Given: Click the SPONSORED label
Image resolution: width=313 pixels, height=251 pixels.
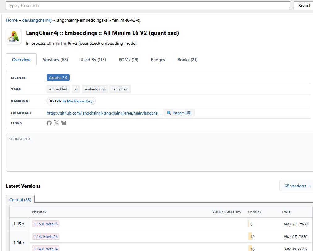Looking at the screenshot, I should [19, 139].
